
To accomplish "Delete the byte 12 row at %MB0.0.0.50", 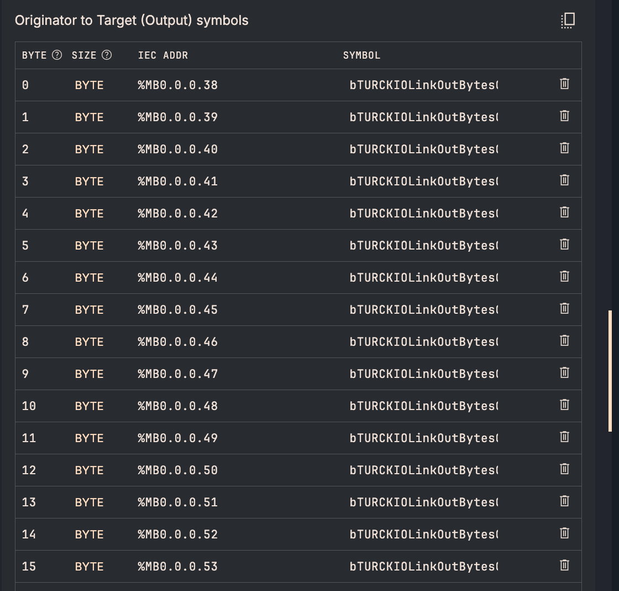I will click(564, 469).
